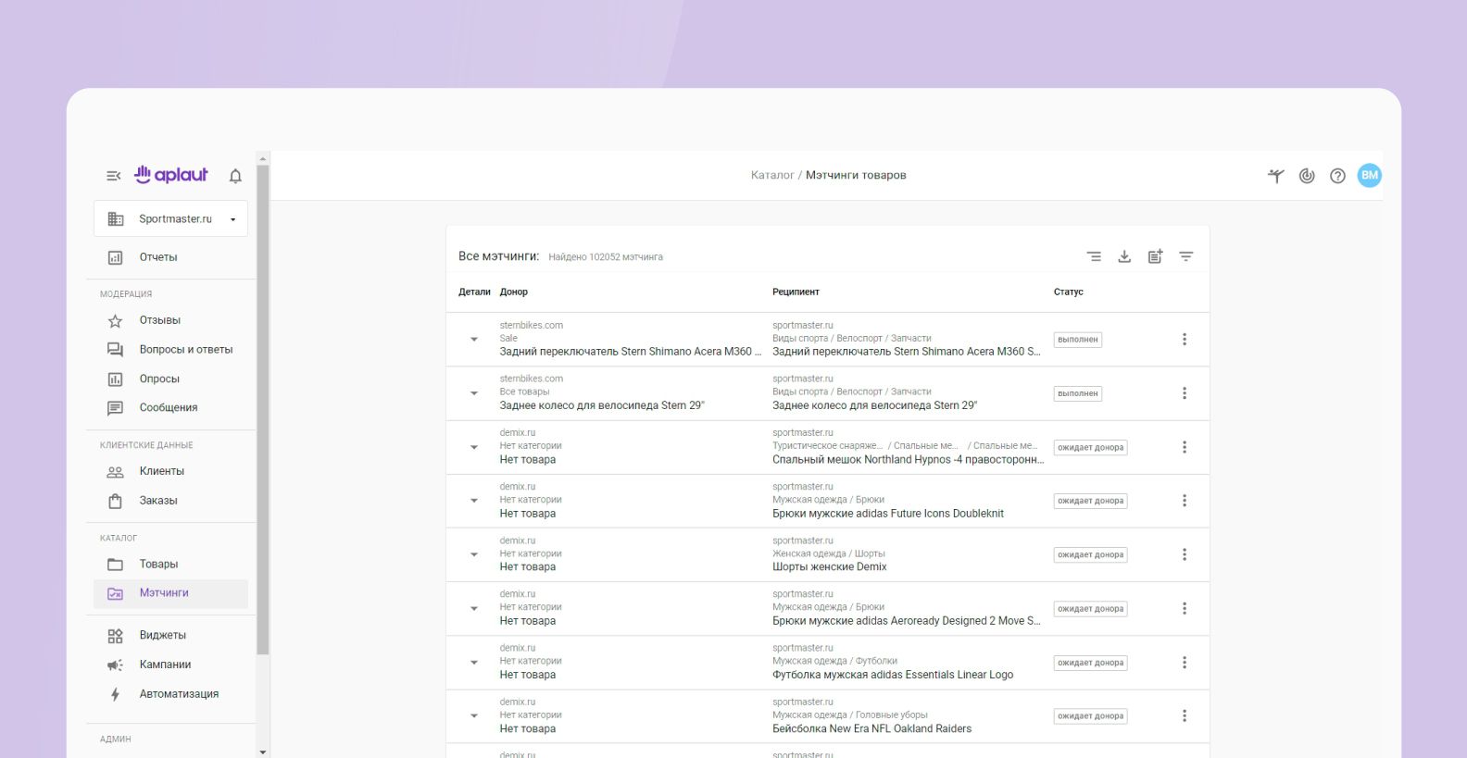Click the Каталог breadcrumb link

[x=771, y=175]
